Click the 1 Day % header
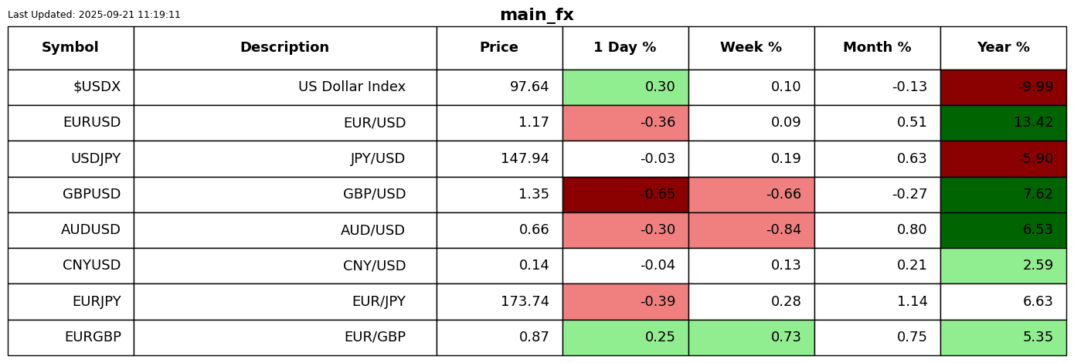The width and height of the screenshot is (1074, 363). 625,48
